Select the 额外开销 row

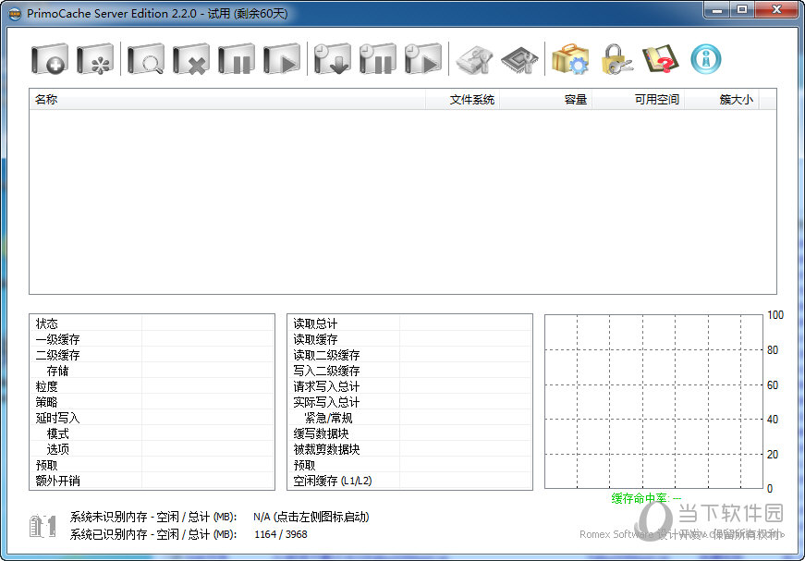(x=152, y=481)
